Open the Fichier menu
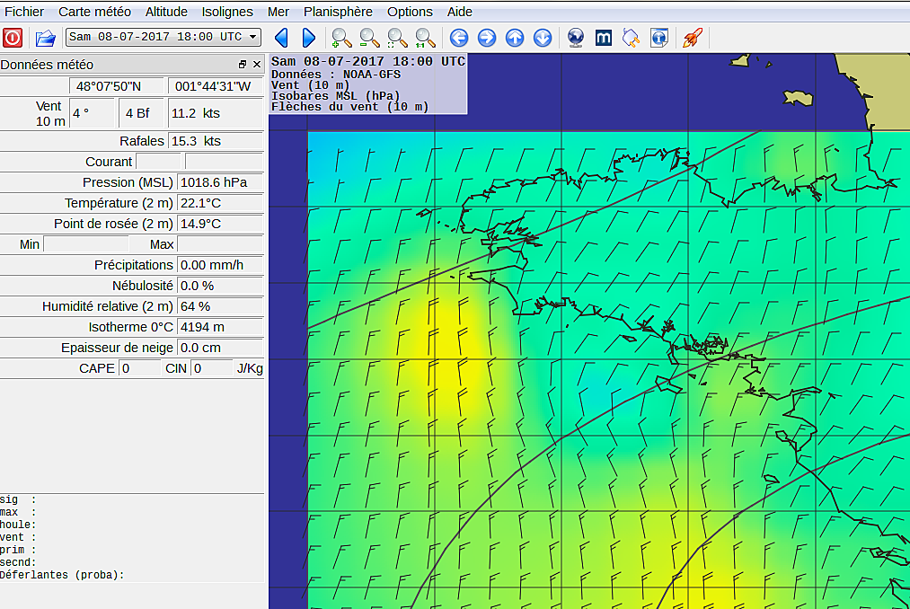The height and width of the screenshot is (609, 910). click(24, 12)
